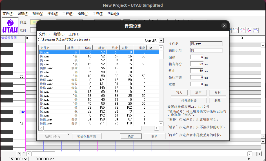Click the plus zoom button at bottom right

coord(259,154)
